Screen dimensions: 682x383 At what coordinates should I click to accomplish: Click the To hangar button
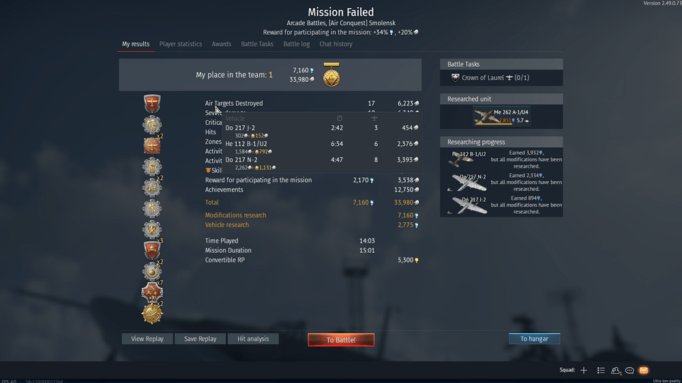(534, 339)
